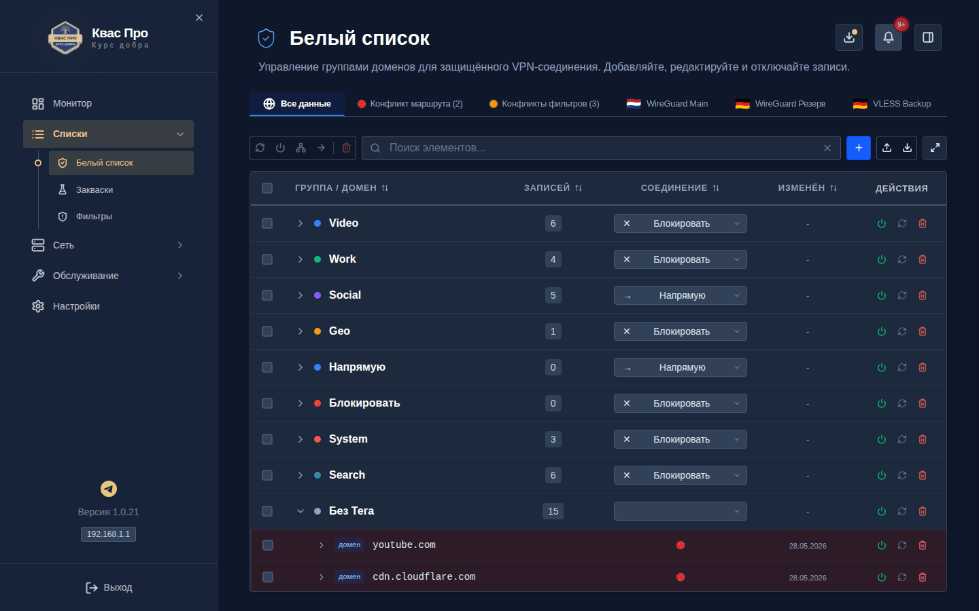Check the select-all header checkbox
This screenshot has height=611, width=979.
pos(267,188)
